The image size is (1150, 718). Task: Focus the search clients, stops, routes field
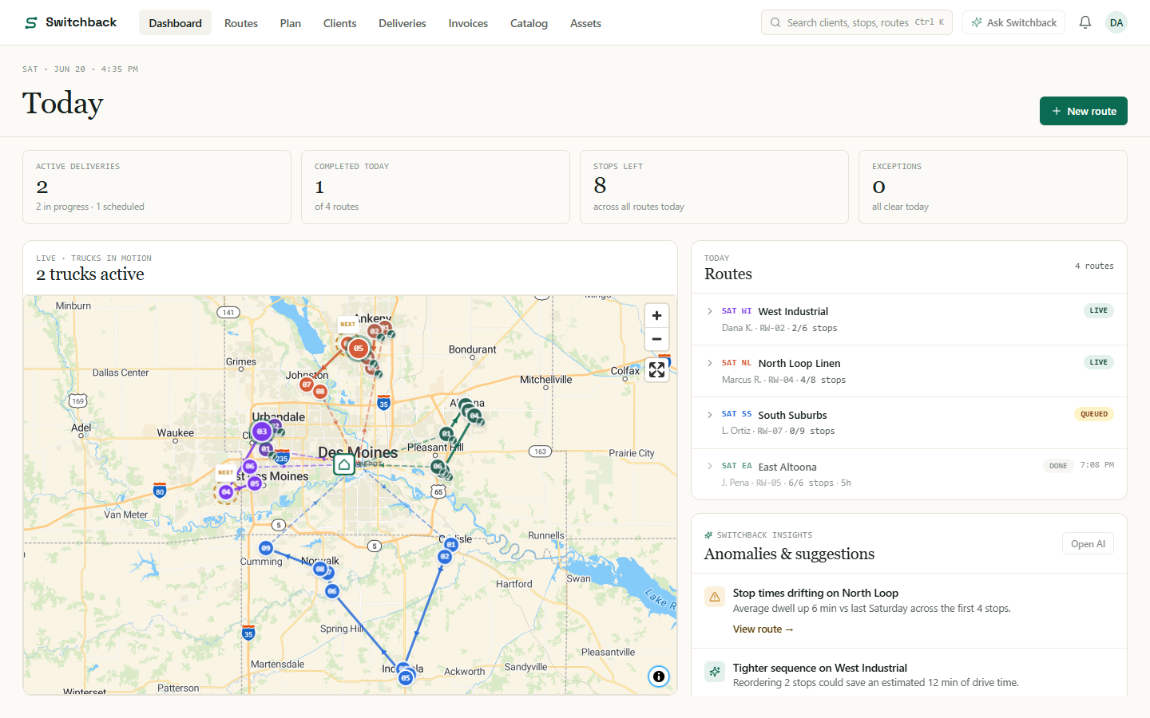click(856, 22)
